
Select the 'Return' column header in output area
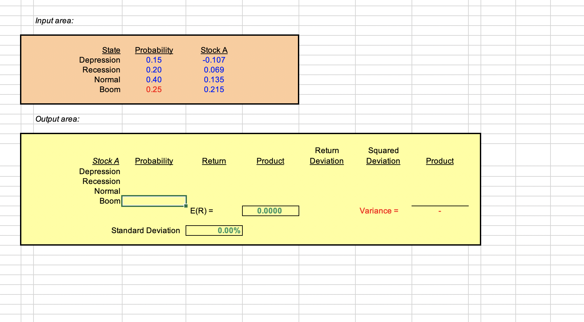[214, 161]
